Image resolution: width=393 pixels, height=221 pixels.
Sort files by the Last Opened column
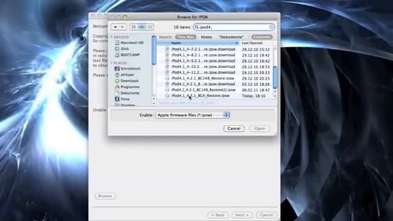(x=256, y=43)
